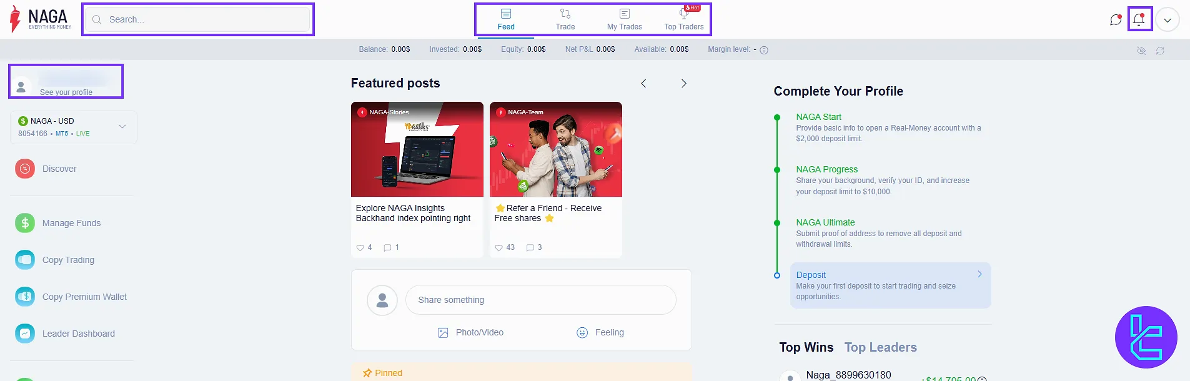The height and width of the screenshot is (381, 1190).
Task: Like the Explore NAGA Insights post
Action: (360, 248)
